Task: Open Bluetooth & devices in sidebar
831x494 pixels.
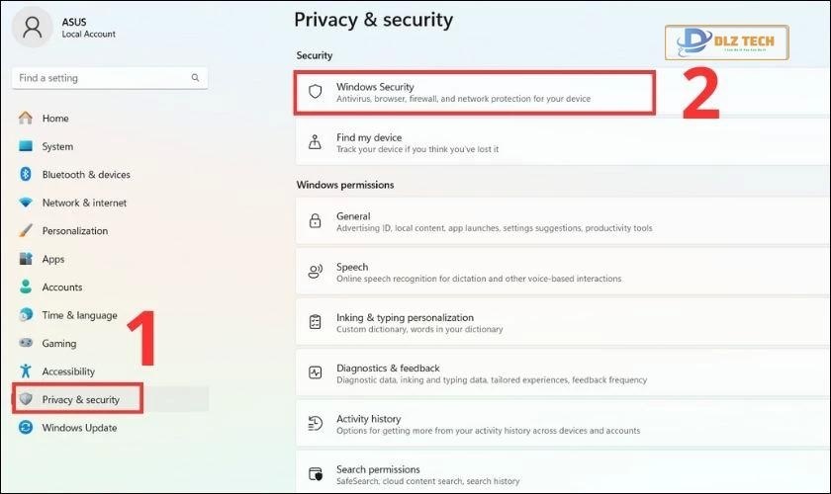Action: pyautogui.click(x=85, y=175)
